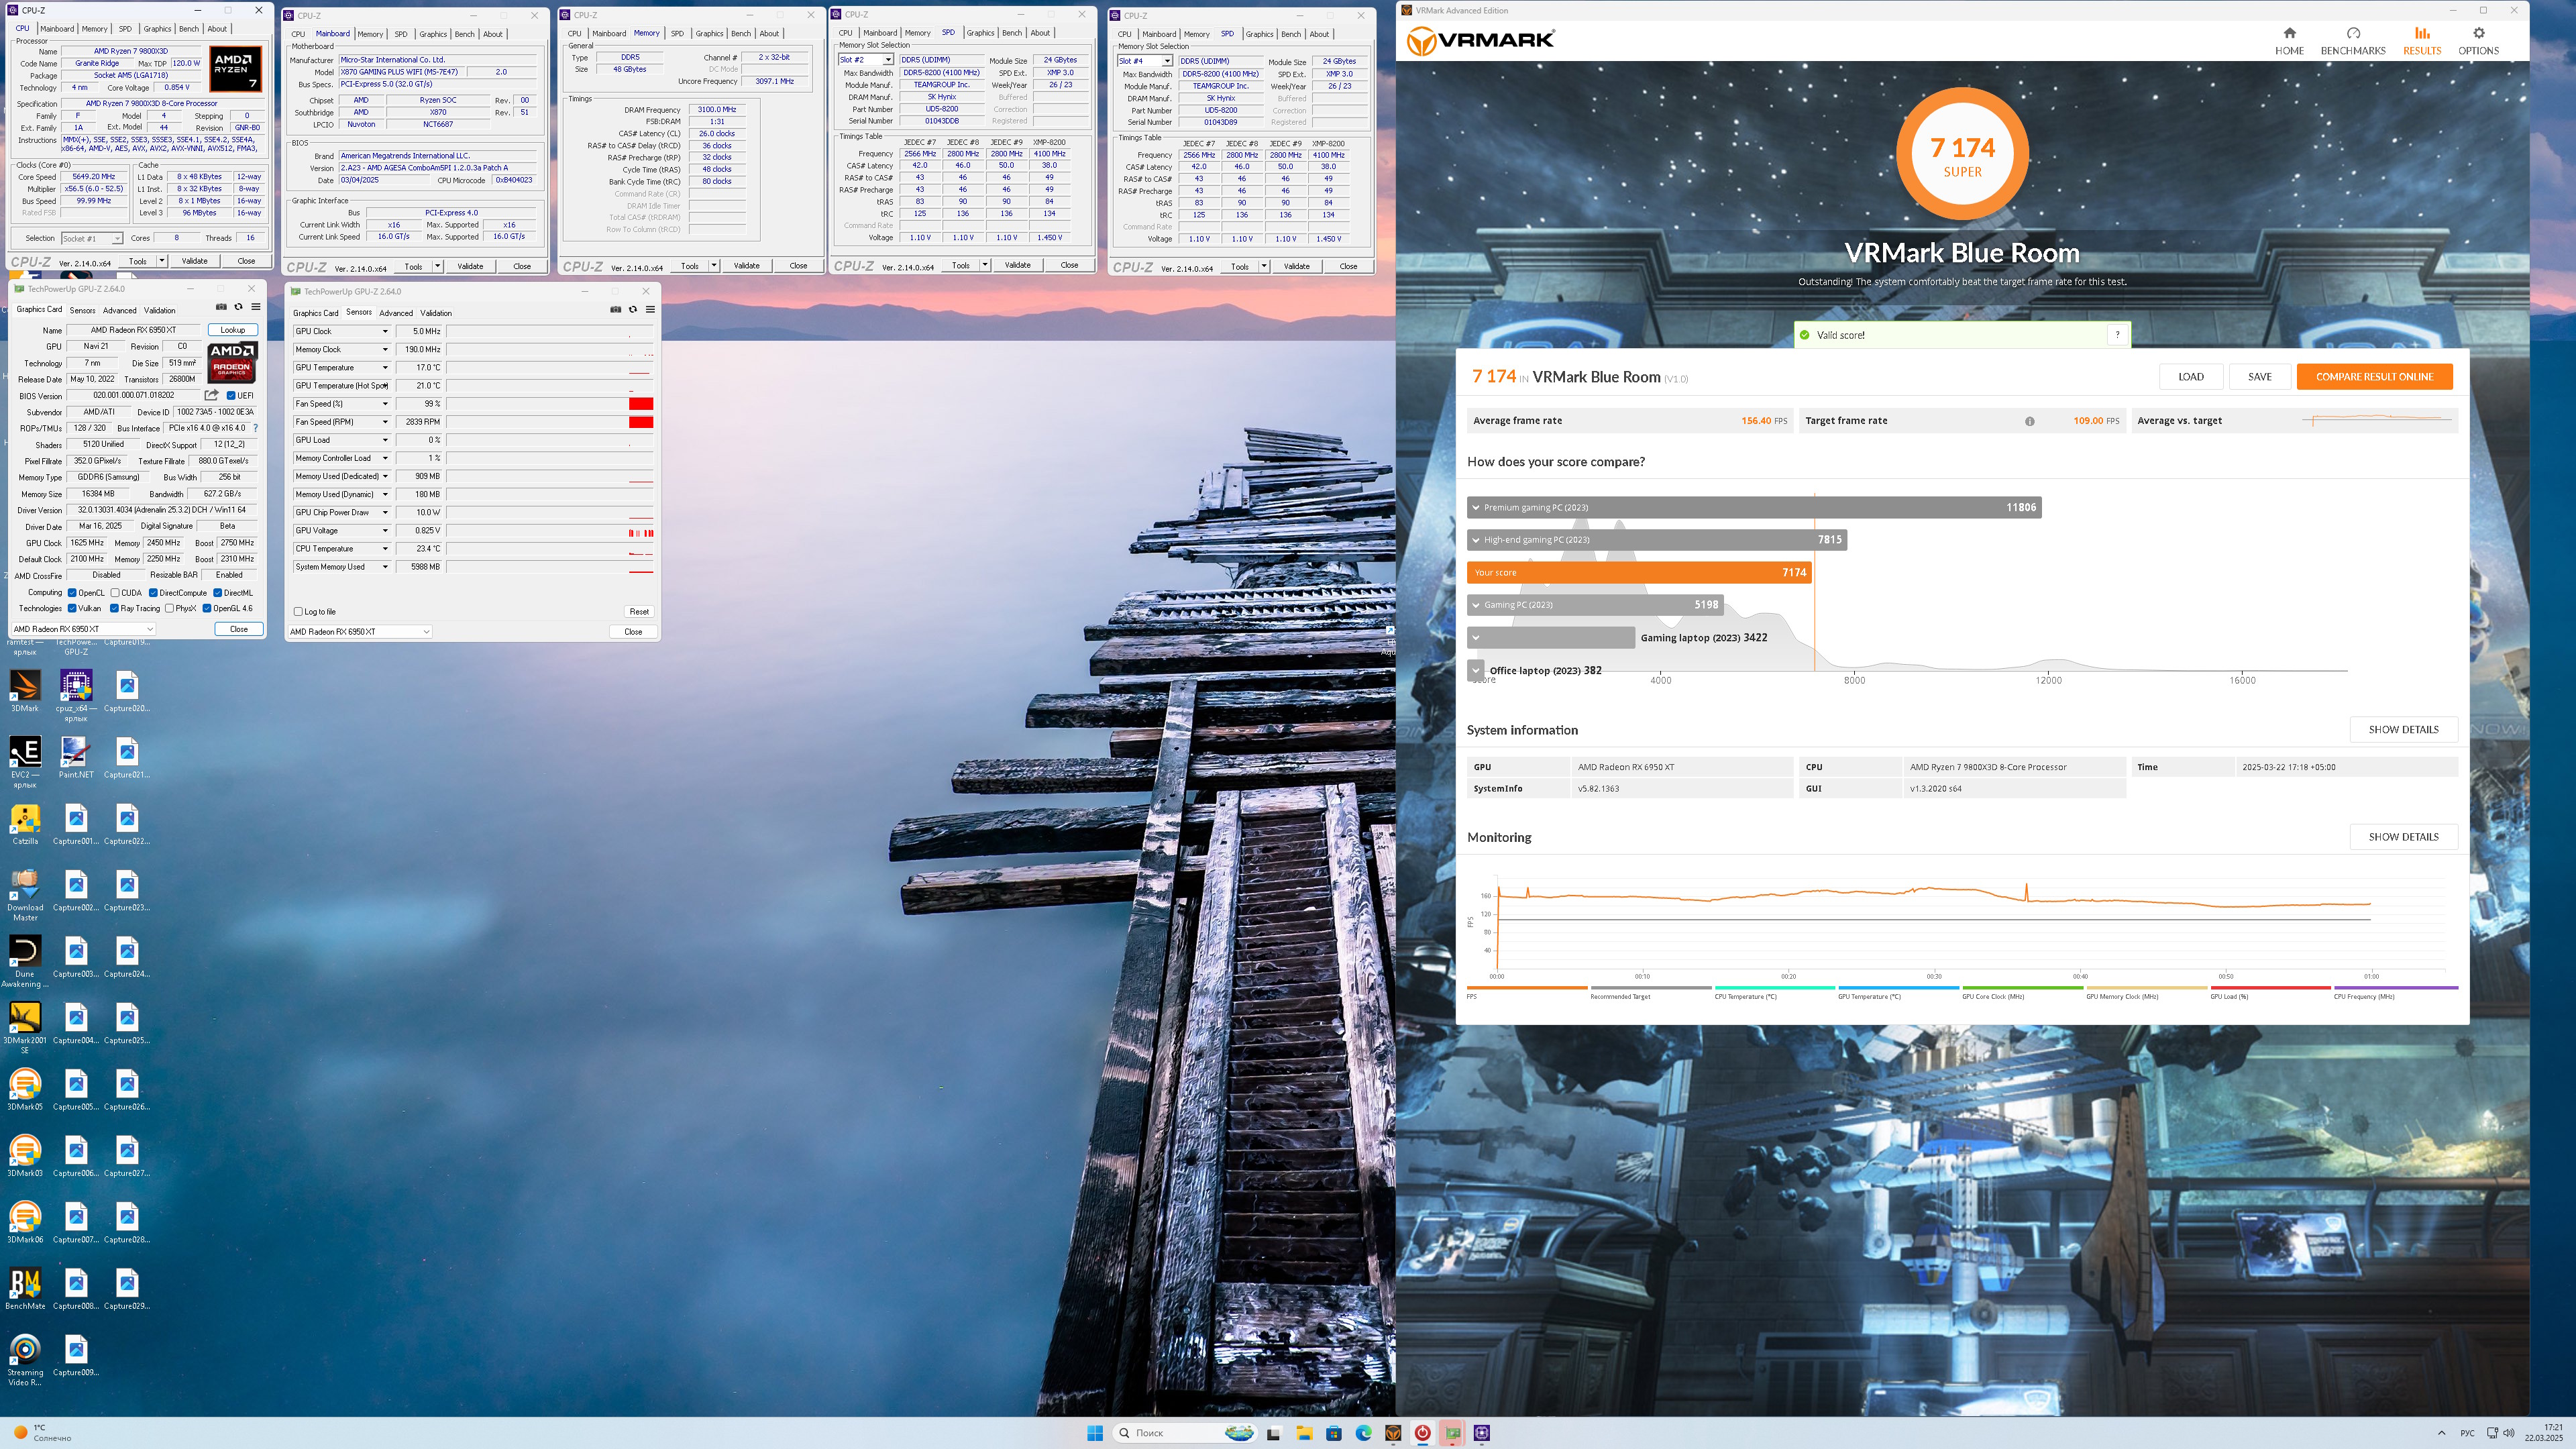Open VRMark RESULTS section icon

pyautogui.click(x=2422, y=33)
